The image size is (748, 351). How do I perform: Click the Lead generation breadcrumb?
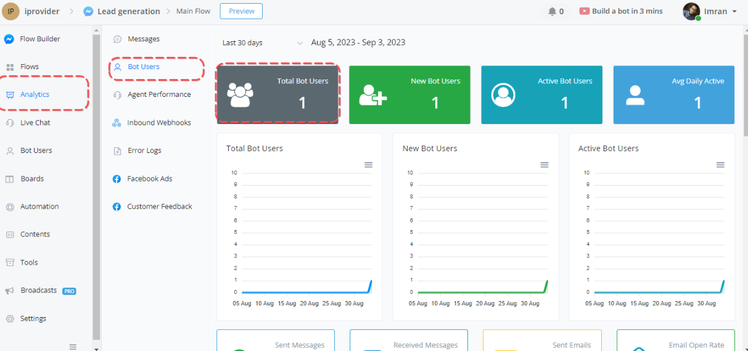point(128,11)
